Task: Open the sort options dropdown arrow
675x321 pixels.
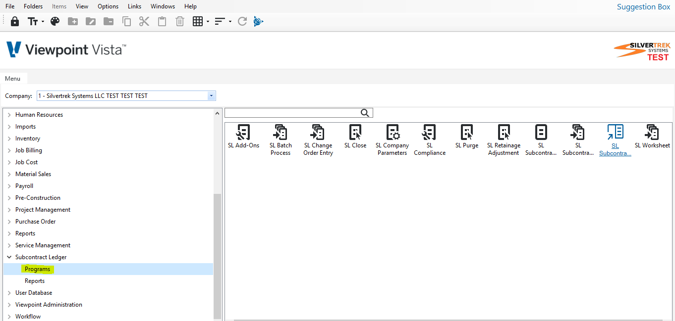Action: [230, 22]
